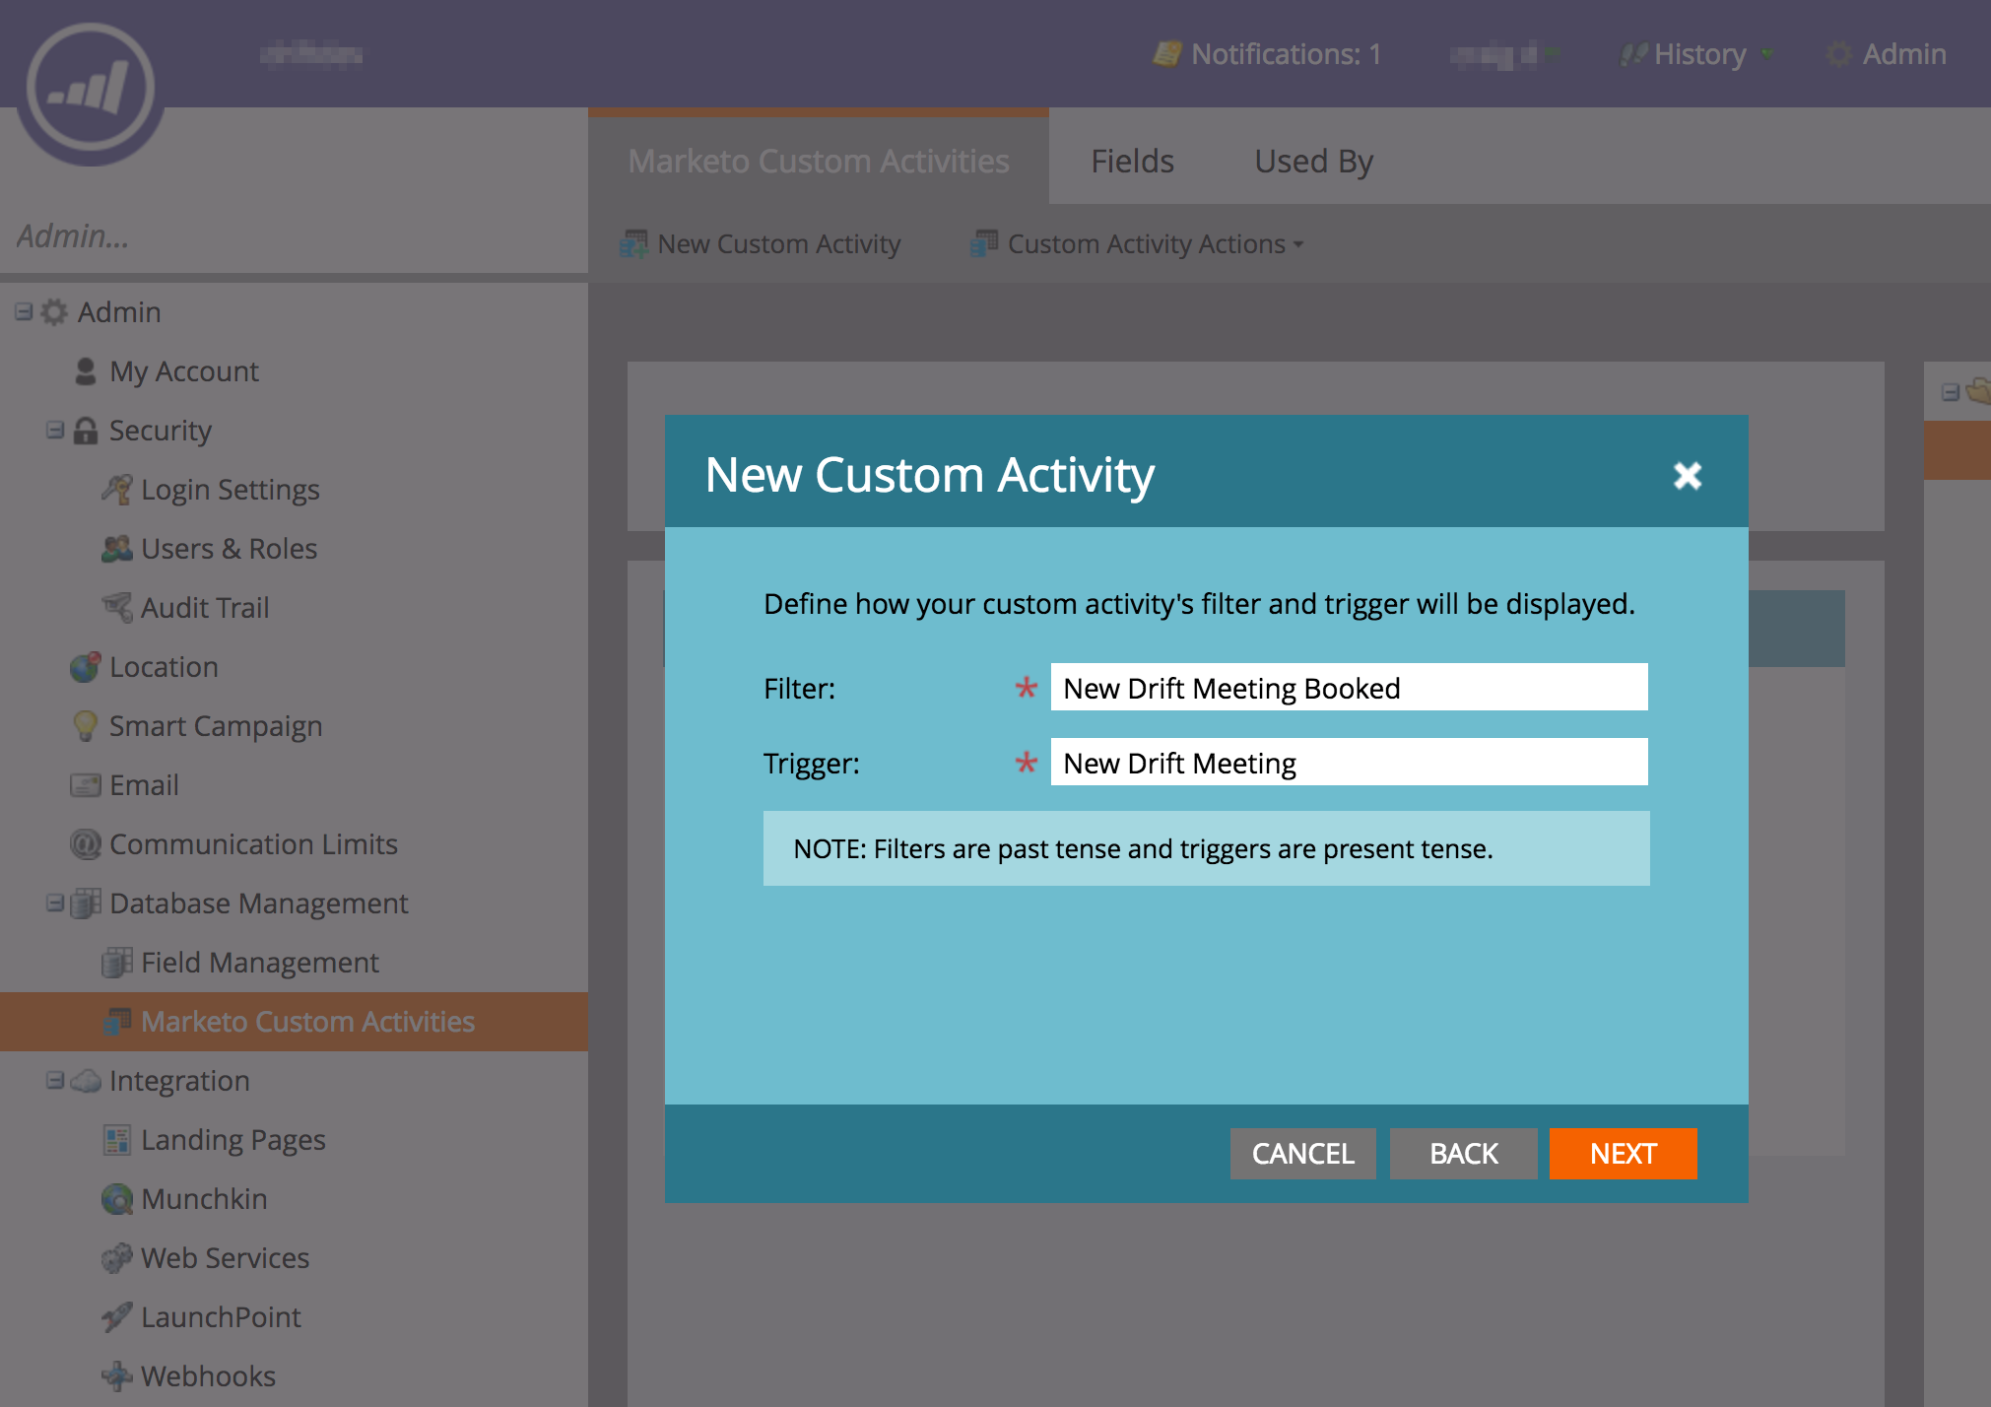
Task: Open Users & Roles
Action: 230,549
